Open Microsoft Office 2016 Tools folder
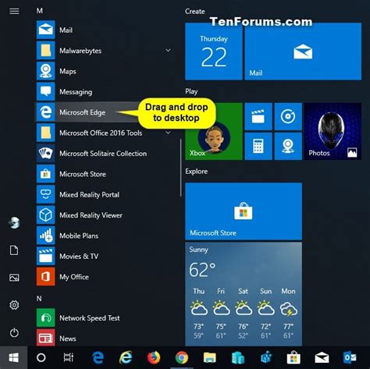Screen dimensions: 370x369 (x=104, y=133)
